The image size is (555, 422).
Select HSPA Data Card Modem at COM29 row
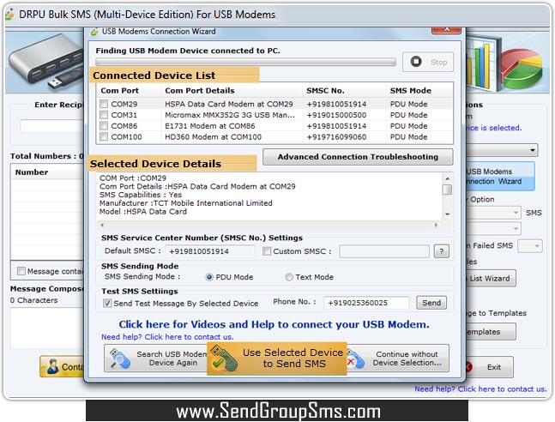pos(274,104)
